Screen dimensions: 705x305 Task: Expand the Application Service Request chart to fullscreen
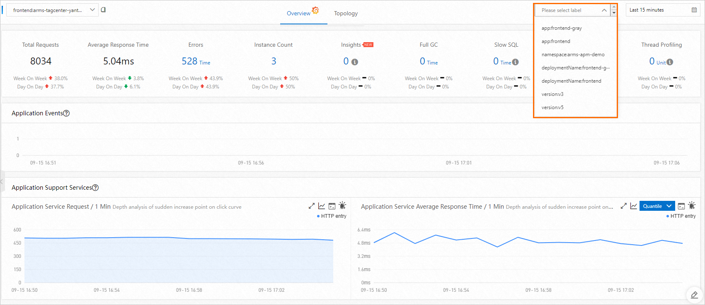311,206
